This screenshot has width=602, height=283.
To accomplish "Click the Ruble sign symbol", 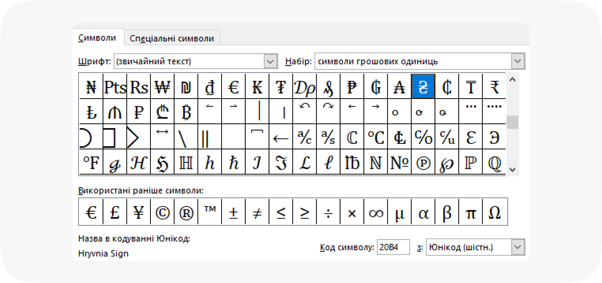I will point(138,112).
